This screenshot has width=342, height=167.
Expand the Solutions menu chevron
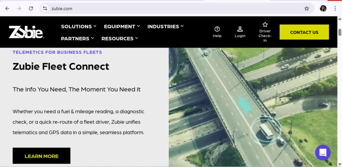click(x=95, y=26)
